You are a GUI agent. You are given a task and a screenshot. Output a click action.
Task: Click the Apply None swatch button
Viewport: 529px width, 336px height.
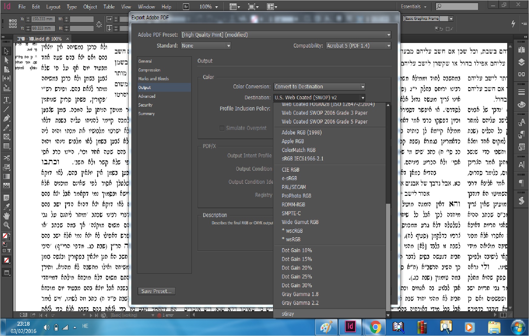point(6,260)
